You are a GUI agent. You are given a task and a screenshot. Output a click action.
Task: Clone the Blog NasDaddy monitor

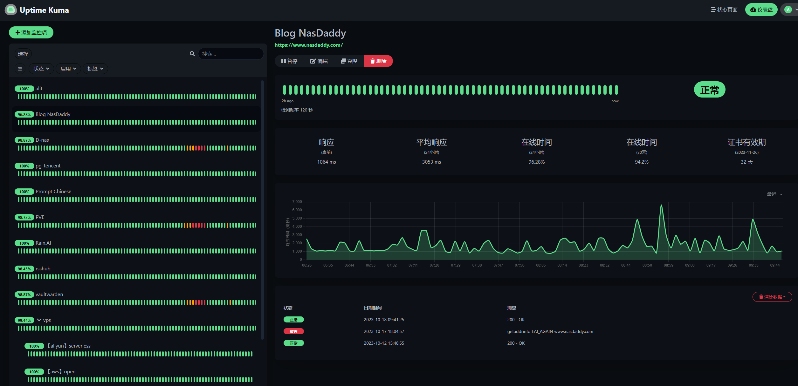tap(349, 61)
